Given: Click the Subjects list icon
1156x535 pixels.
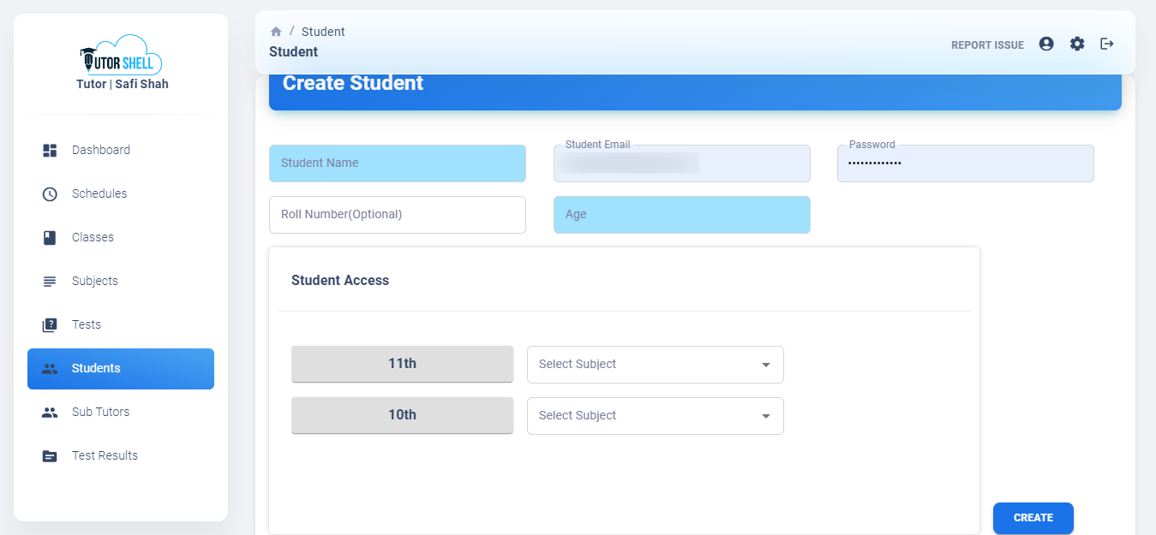Looking at the screenshot, I should (50, 281).
